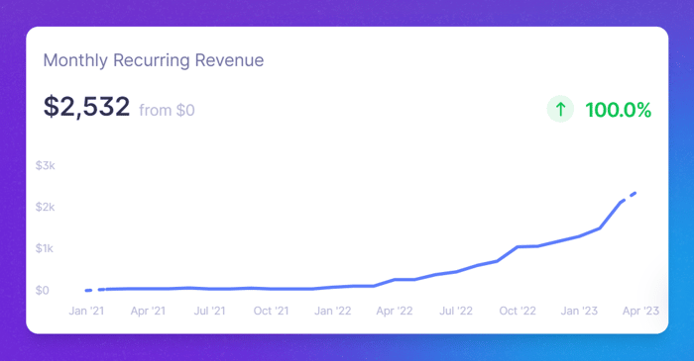Select the $3k y-axis label
The width and height of the screenshot is (694, 361).
click(46, 165)
